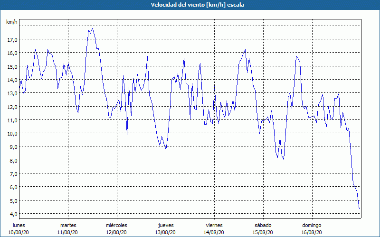The height and width of the screenshot is (237, 380).
Task: Click the 'miércoles' day label
Action: (116, 225)
